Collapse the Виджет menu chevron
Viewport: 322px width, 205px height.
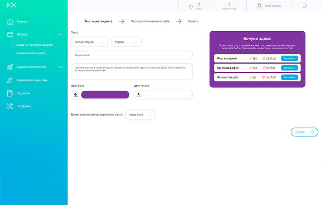[x=61, y=34]
